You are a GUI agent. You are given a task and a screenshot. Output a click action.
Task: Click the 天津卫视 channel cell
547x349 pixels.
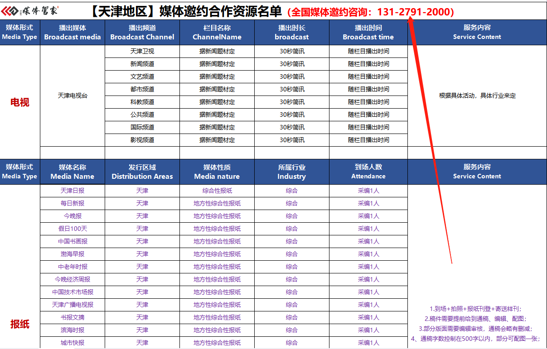142,51
